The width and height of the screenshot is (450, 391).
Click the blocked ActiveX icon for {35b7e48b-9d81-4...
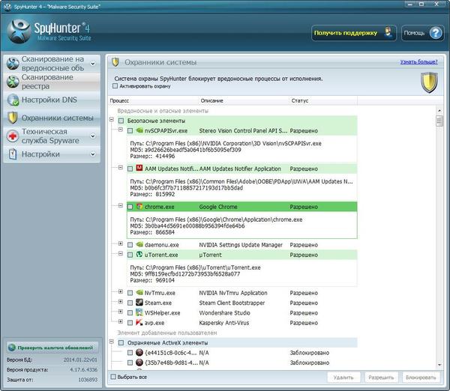pos(139,363)
